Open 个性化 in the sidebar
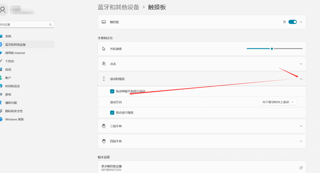This screenshot has width=320, height=173. pyautogui.click(x=27, y=61)
